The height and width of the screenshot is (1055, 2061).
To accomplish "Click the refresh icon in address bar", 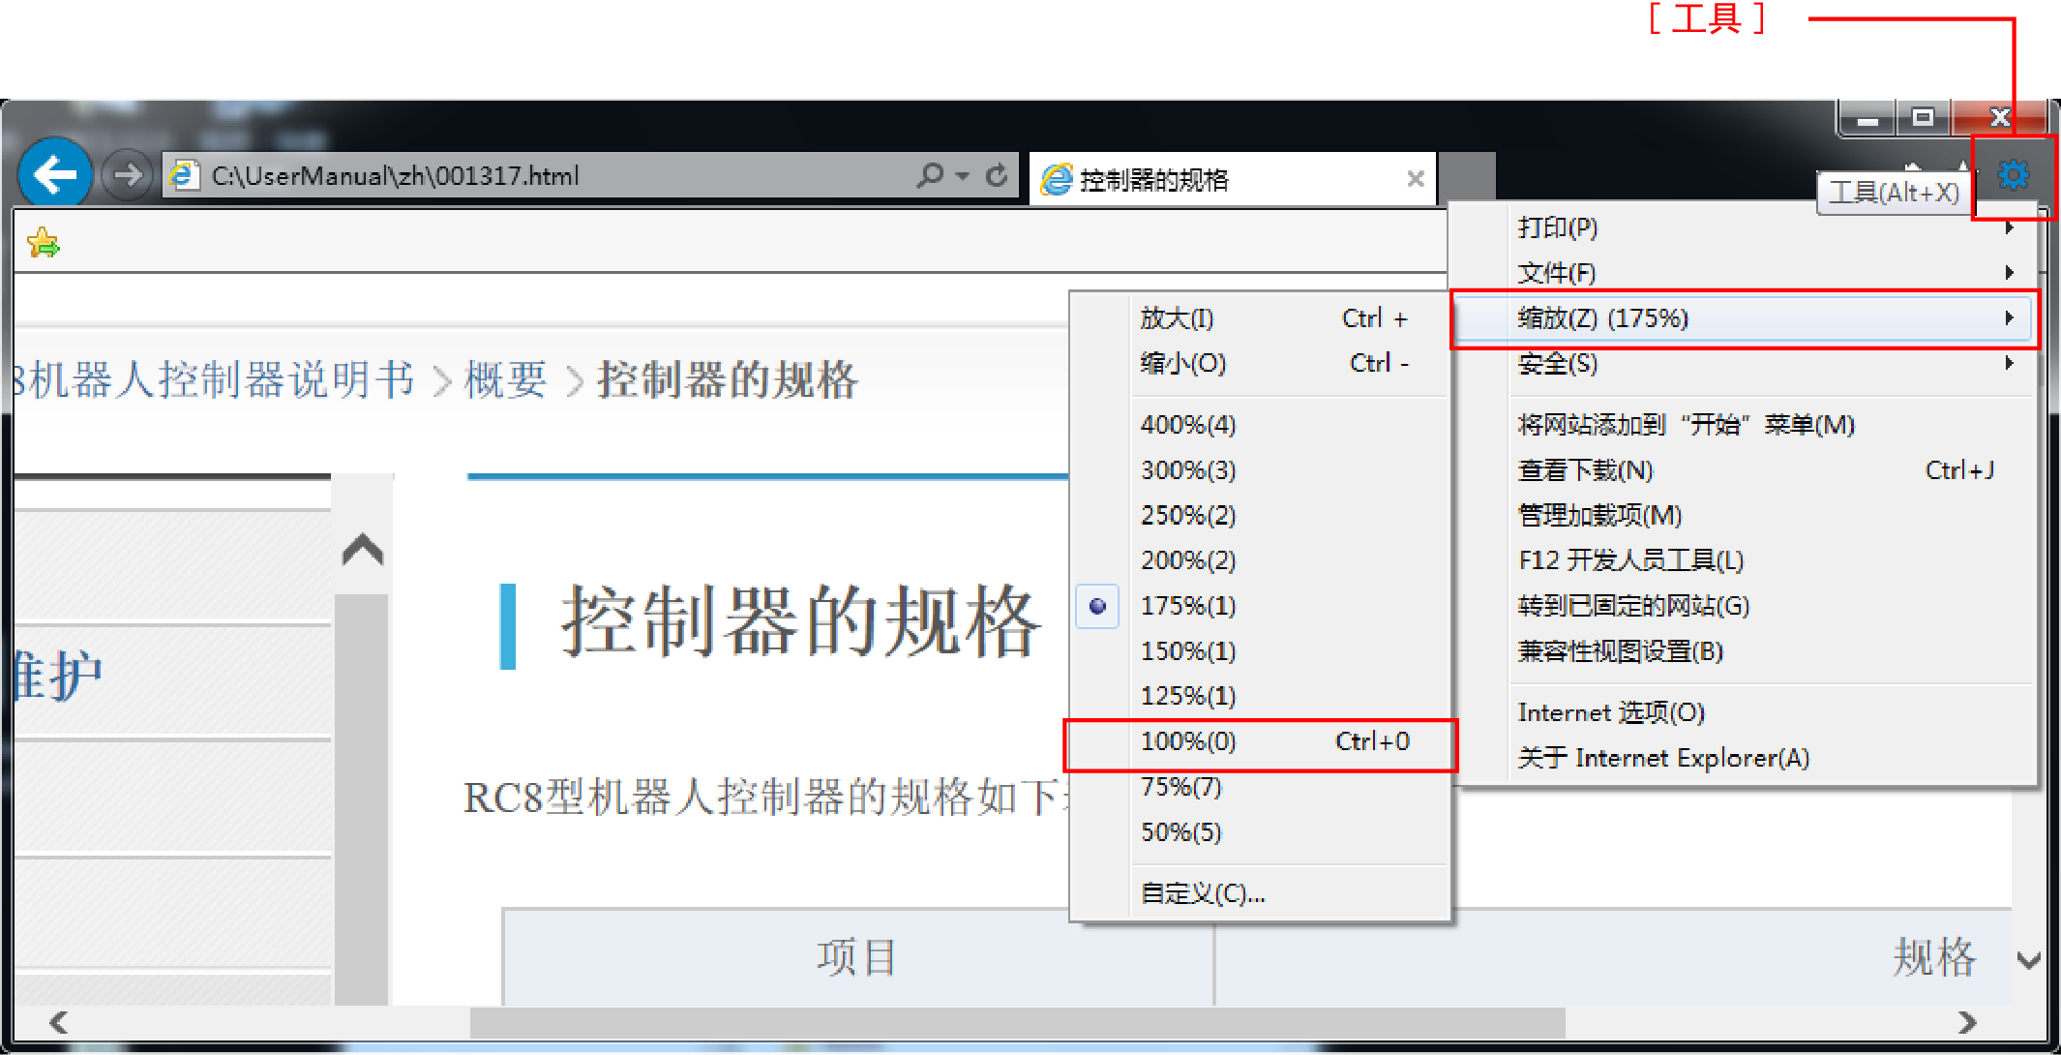I will [x=997, y=175].
